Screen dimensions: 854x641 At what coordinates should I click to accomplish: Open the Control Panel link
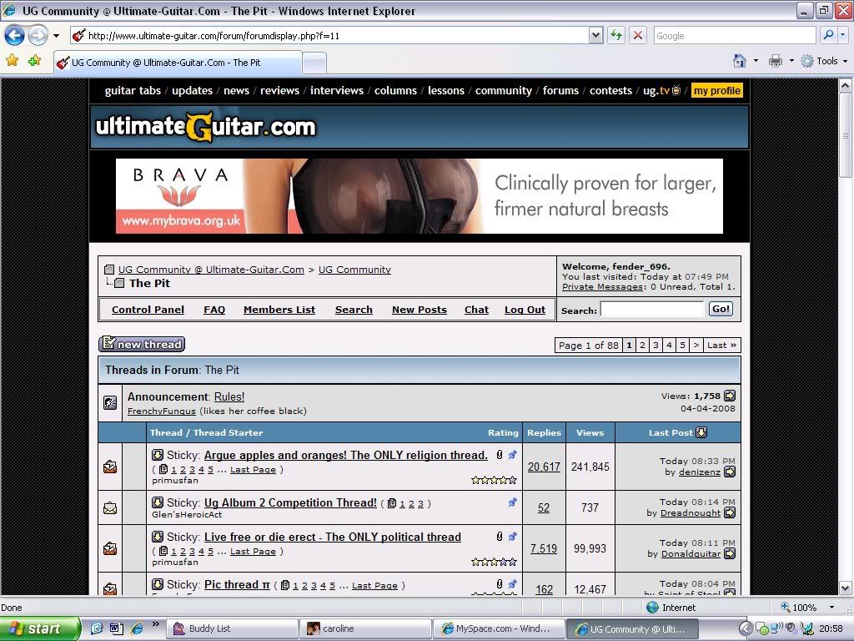pos(148,310)
